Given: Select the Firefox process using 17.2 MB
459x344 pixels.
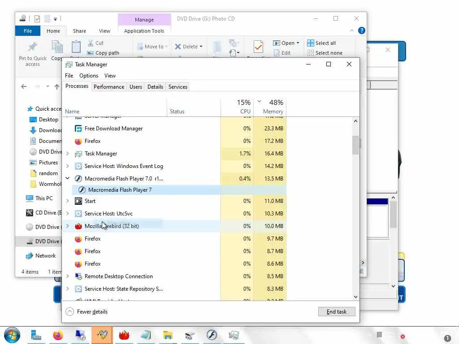Looking at the screenshot, I should (174, 141).
